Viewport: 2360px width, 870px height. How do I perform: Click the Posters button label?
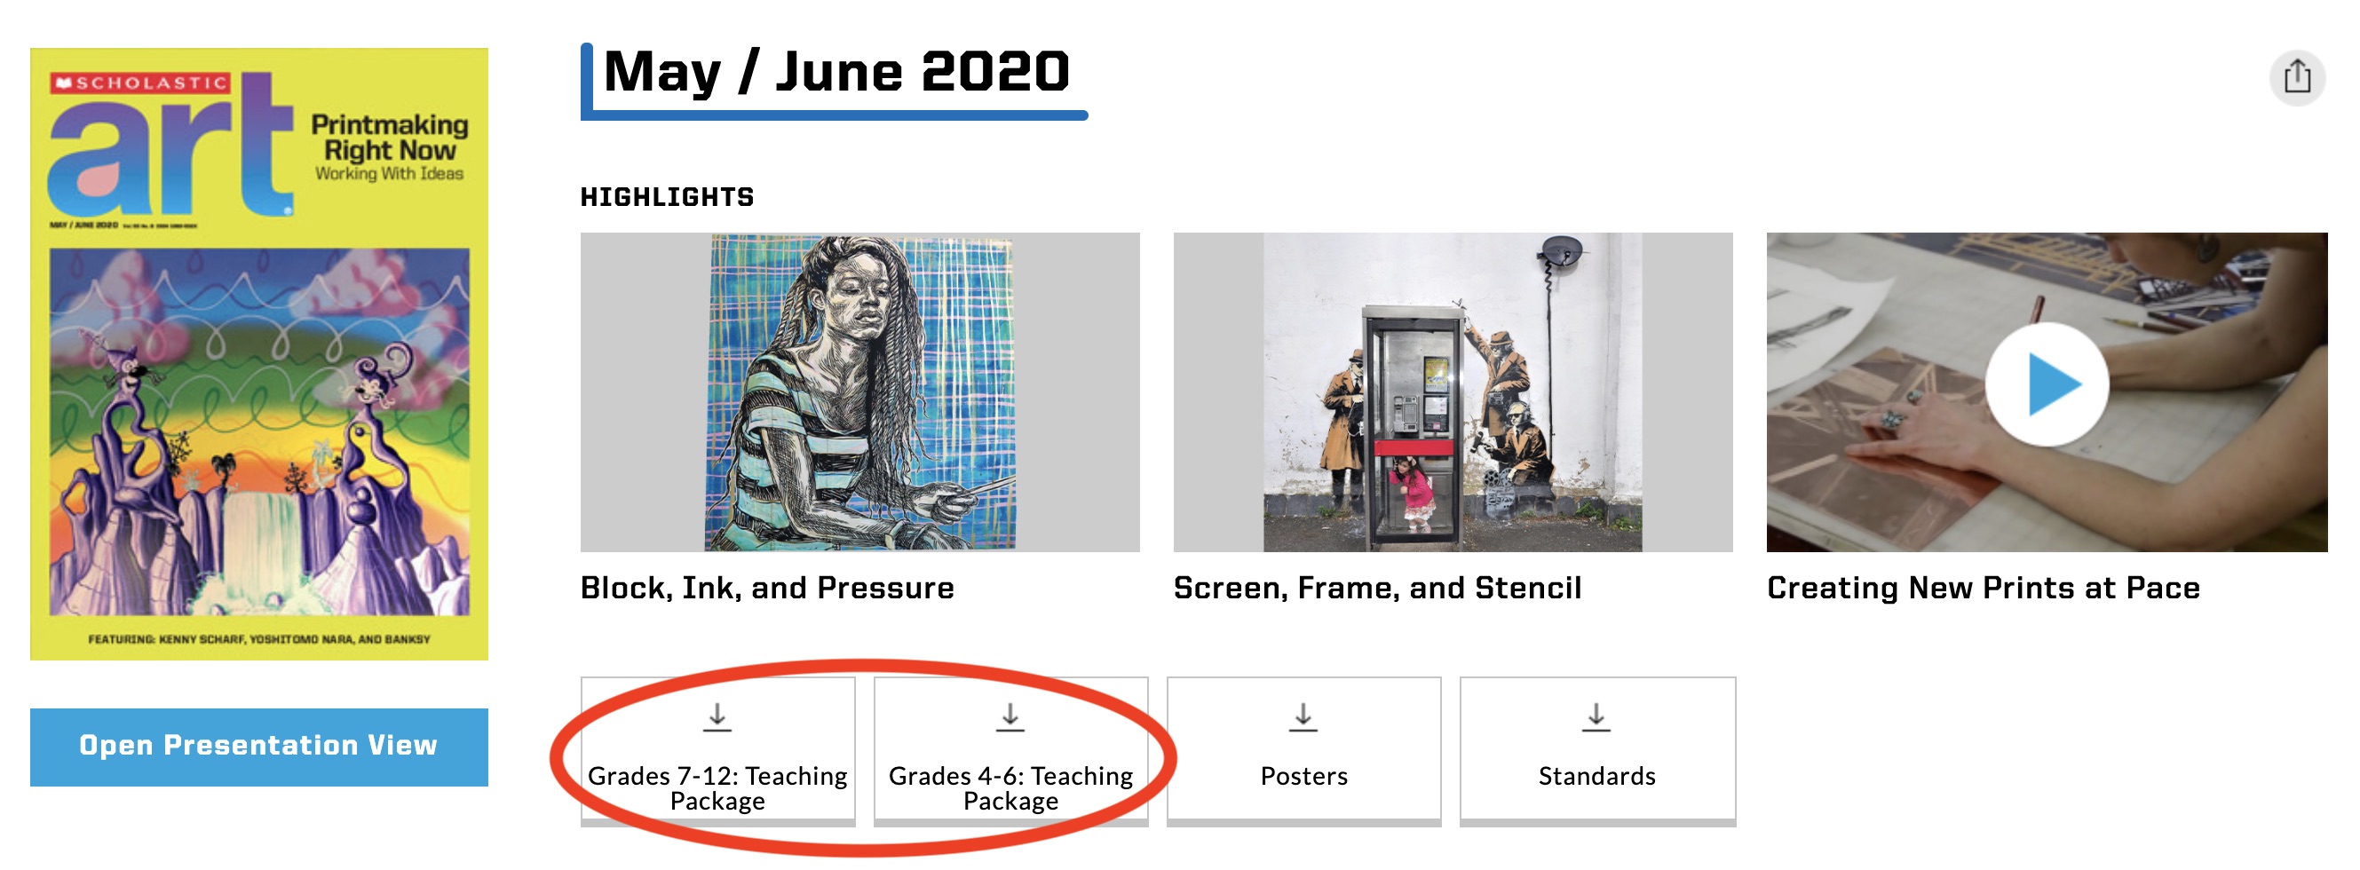(x=1303, y=777)
